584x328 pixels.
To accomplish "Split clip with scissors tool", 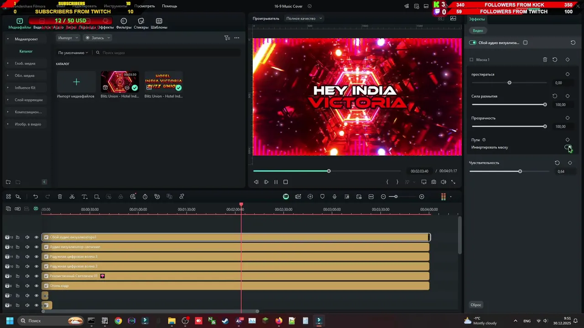I will [72, 197].
